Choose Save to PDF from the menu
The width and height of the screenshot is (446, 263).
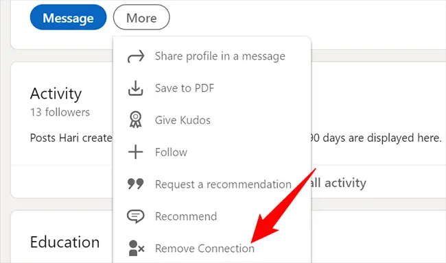pyautogui.click(x=212, y=88)
